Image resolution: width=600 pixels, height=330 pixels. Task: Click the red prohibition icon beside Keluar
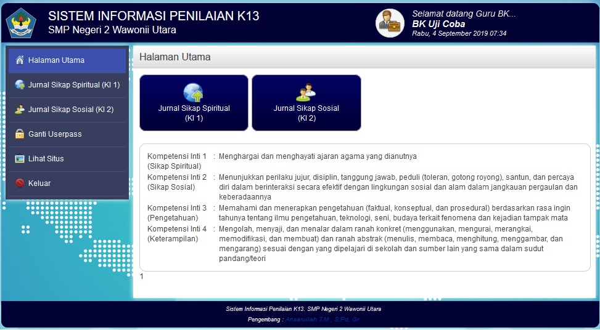(x=20, y=183)
